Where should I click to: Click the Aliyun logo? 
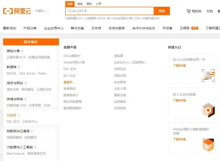coord(17,11)
